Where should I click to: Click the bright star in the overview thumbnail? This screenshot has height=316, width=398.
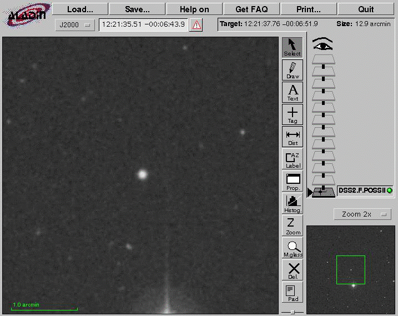pyautogui.click(x=354, y=286)
